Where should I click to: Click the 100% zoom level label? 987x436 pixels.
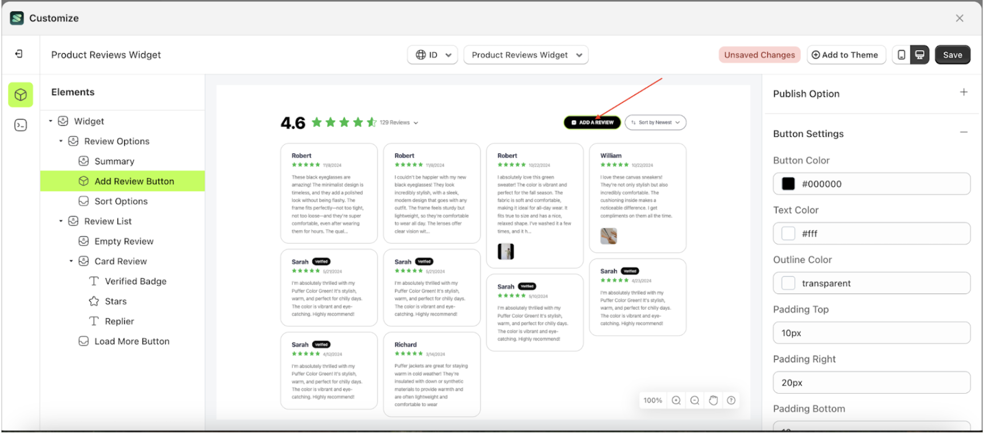click(652, 401)
